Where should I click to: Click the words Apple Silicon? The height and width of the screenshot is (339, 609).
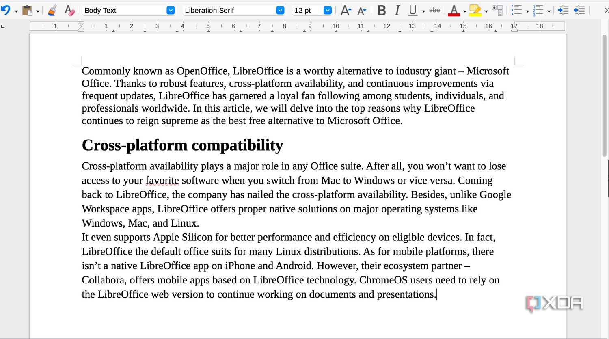(x=183, y=237)
